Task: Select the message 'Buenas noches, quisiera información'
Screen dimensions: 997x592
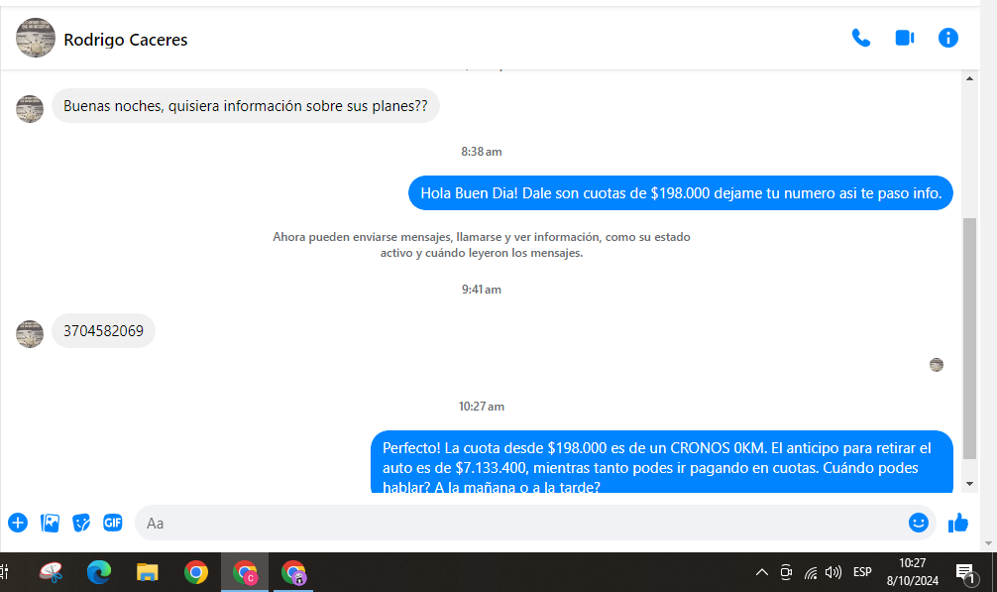Action: tap(246, 105)
